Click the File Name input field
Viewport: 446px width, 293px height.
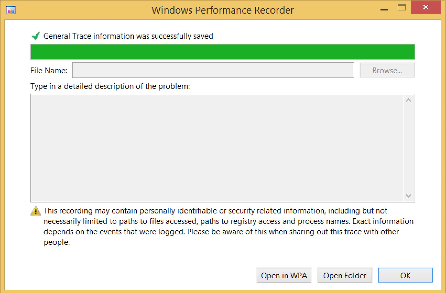(213, 70)
